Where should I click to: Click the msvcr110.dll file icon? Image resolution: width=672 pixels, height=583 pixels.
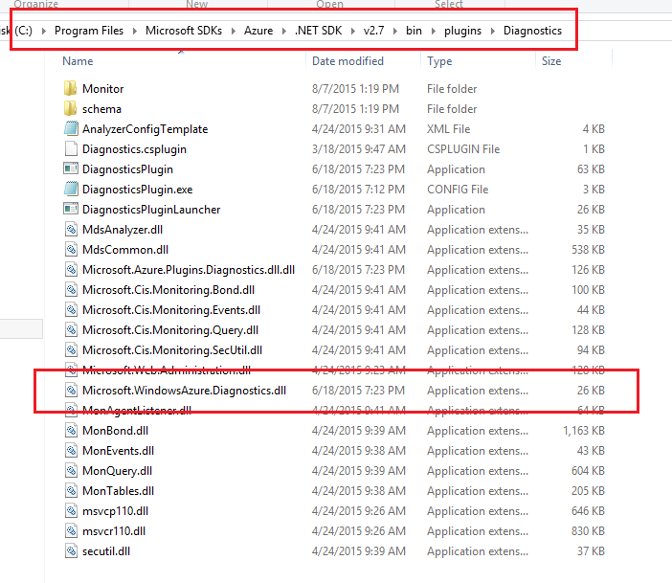tap(71, 531)
